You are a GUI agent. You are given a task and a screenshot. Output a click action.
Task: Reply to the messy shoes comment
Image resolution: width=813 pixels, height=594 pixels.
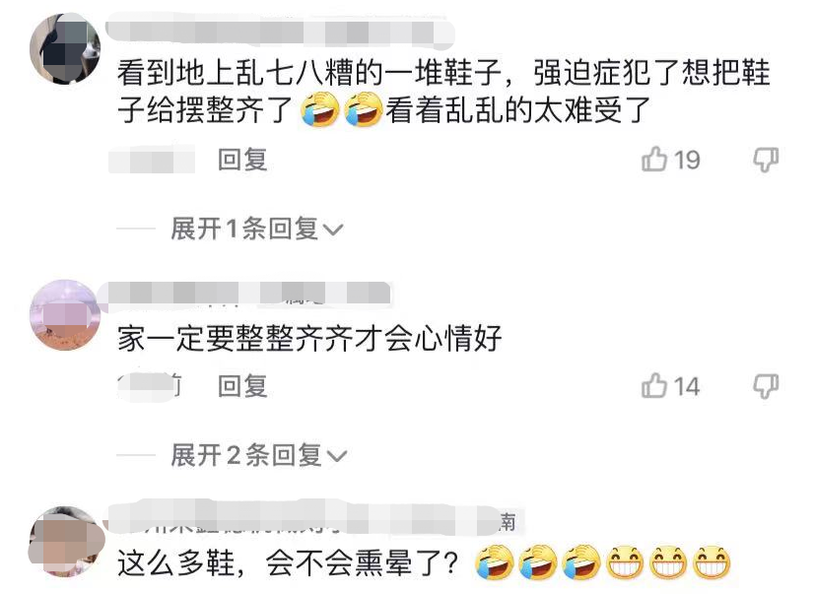(x=242, y=160)
